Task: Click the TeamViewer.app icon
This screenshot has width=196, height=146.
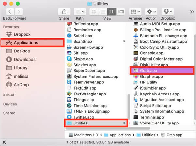Action: click(x=69, y=82)
